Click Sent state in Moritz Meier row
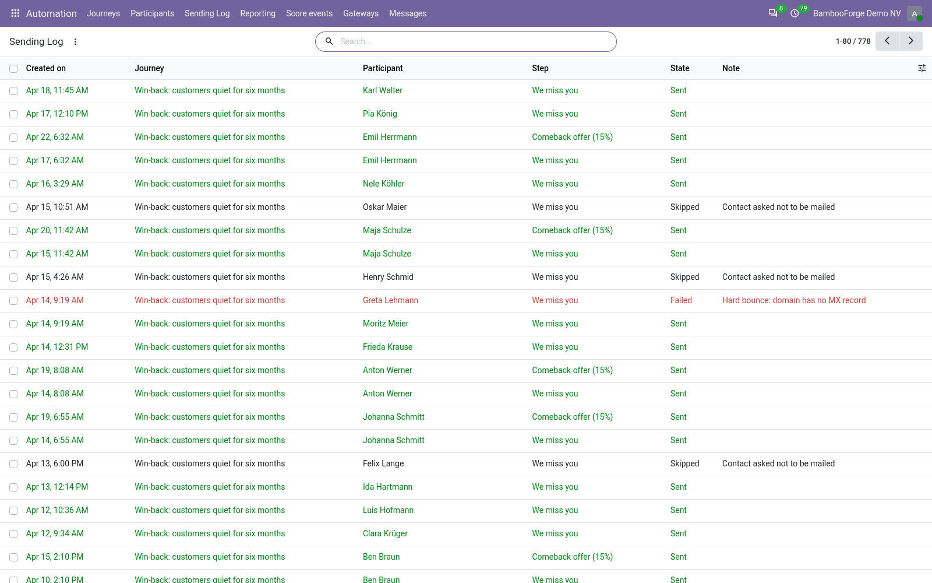 (x=678, y=324)
